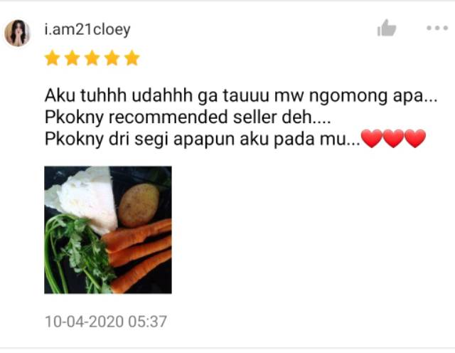Open reviewer's profile picture avatar
This screenshot has height=353, width=455.
pos(17,33)
